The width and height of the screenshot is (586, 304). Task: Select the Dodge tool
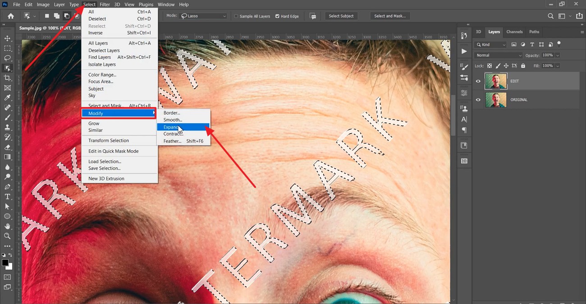[x=7, y=177]
